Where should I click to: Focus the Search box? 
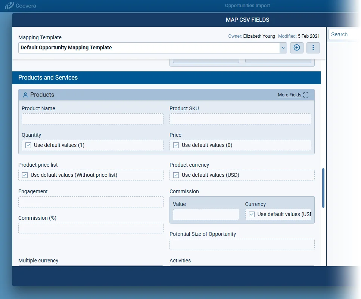point(344,35)
